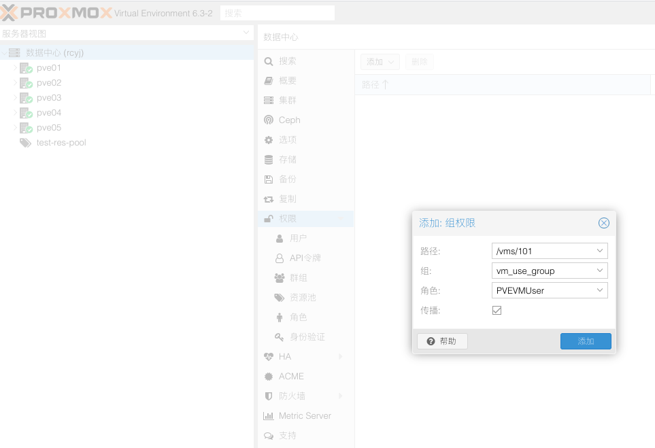Open the 群组 menu label
Image resolution: width=655 pixels, height=448 pixels.
click(299, 277)
